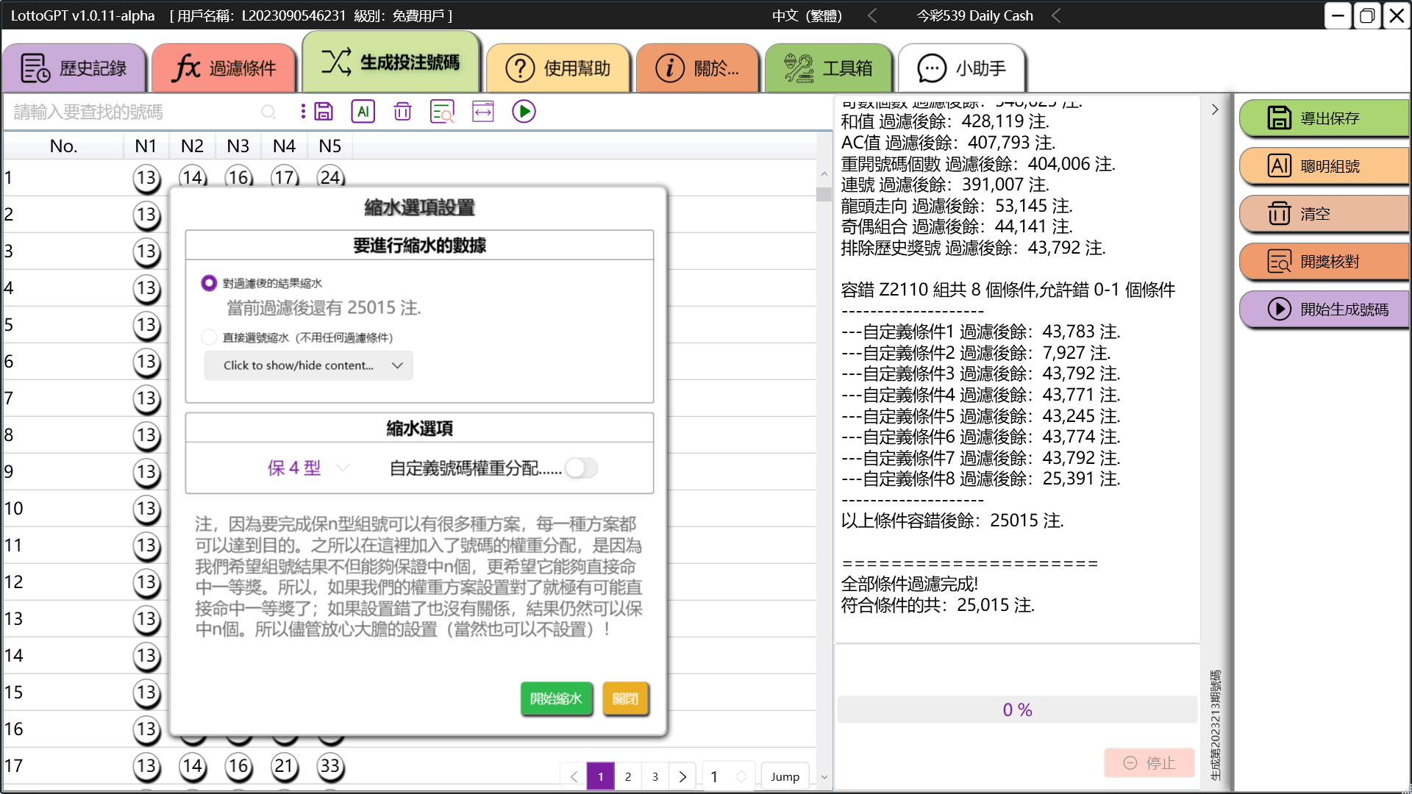The image size is (1412, 794).
Task: Click the fx icon on 過濾條件 tab
Action: click(186, 68)
